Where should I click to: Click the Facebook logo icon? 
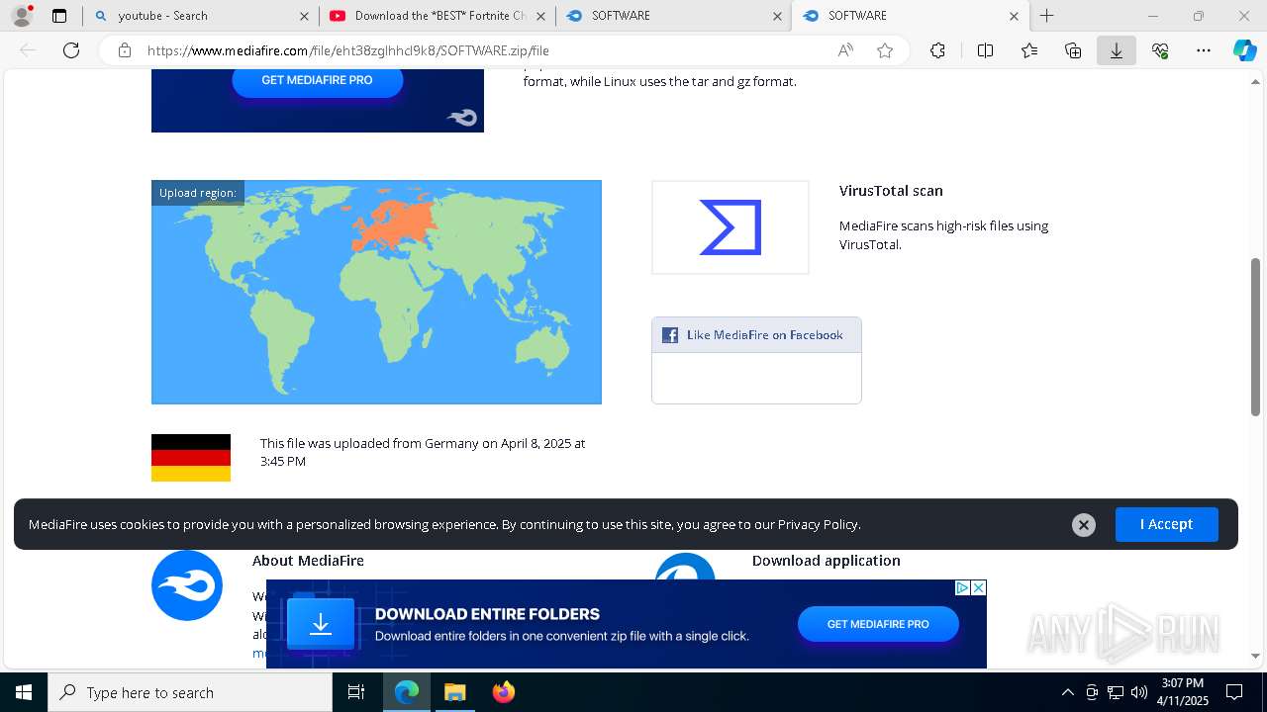(x=670, y=335)
